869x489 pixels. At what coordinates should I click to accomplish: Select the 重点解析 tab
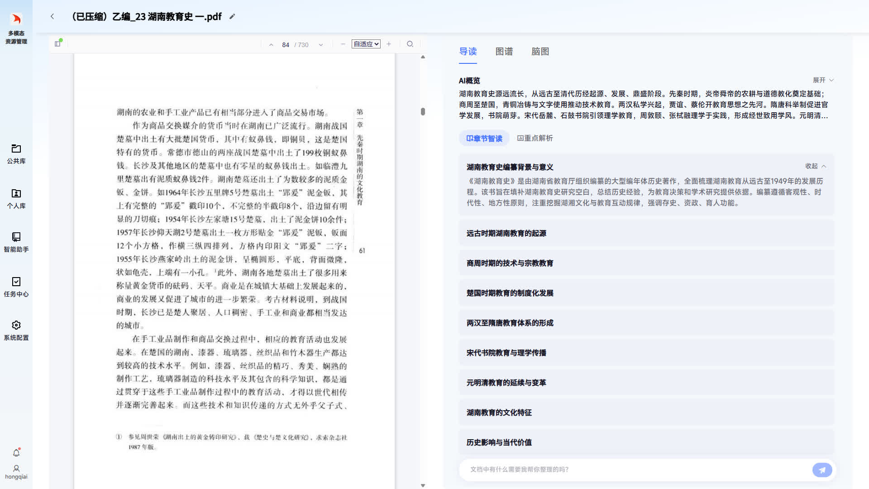point(535,138)
